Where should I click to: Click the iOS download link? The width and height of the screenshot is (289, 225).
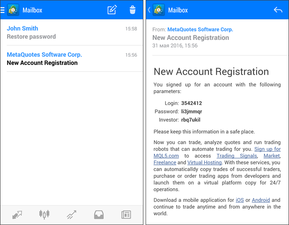239,200
